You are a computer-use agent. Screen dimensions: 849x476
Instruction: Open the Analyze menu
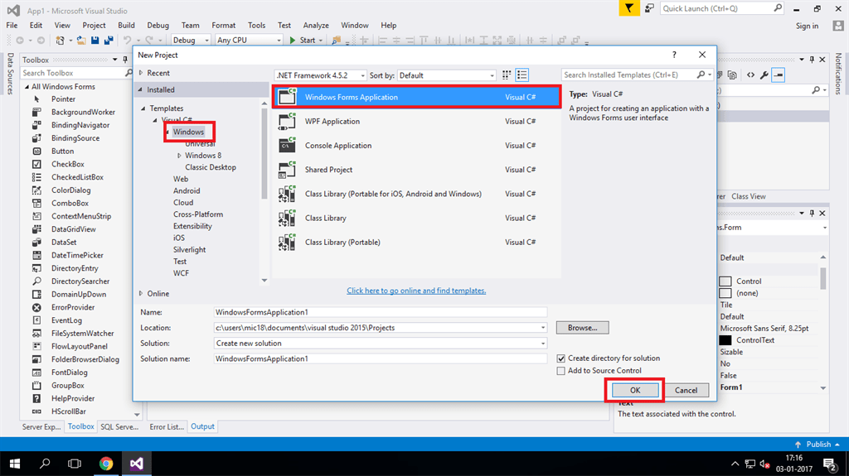coord(316,26)
